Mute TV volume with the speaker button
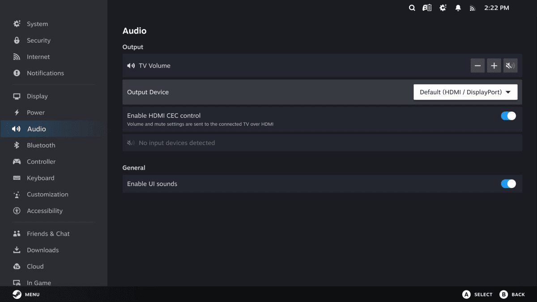The height and width of the screenshot is (302, 537). [510, 66]
